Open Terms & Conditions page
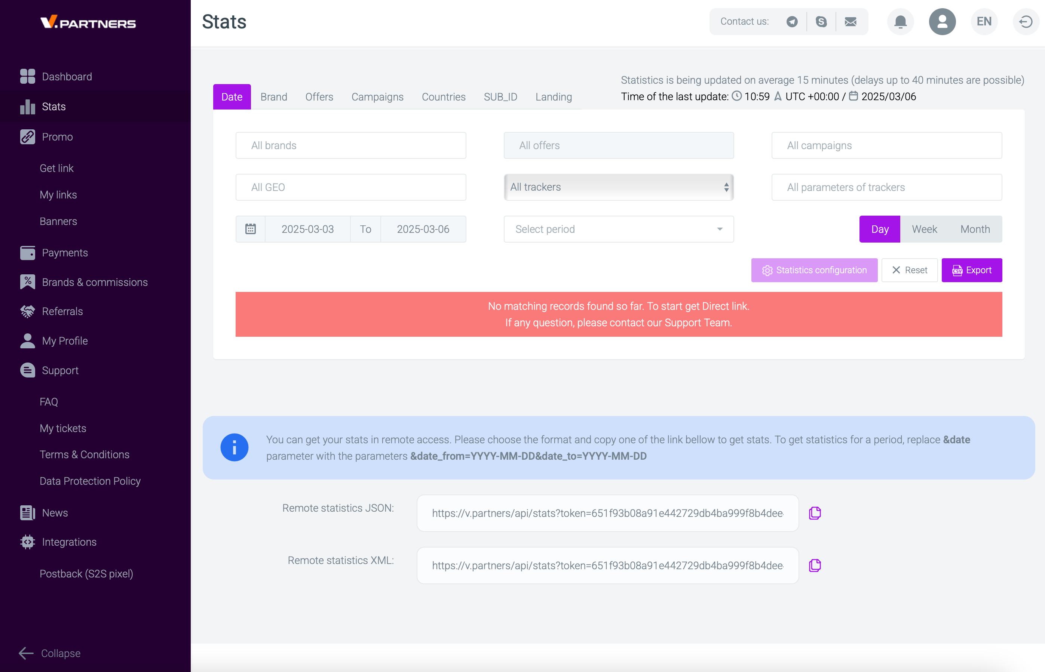 tap(84, 454)
